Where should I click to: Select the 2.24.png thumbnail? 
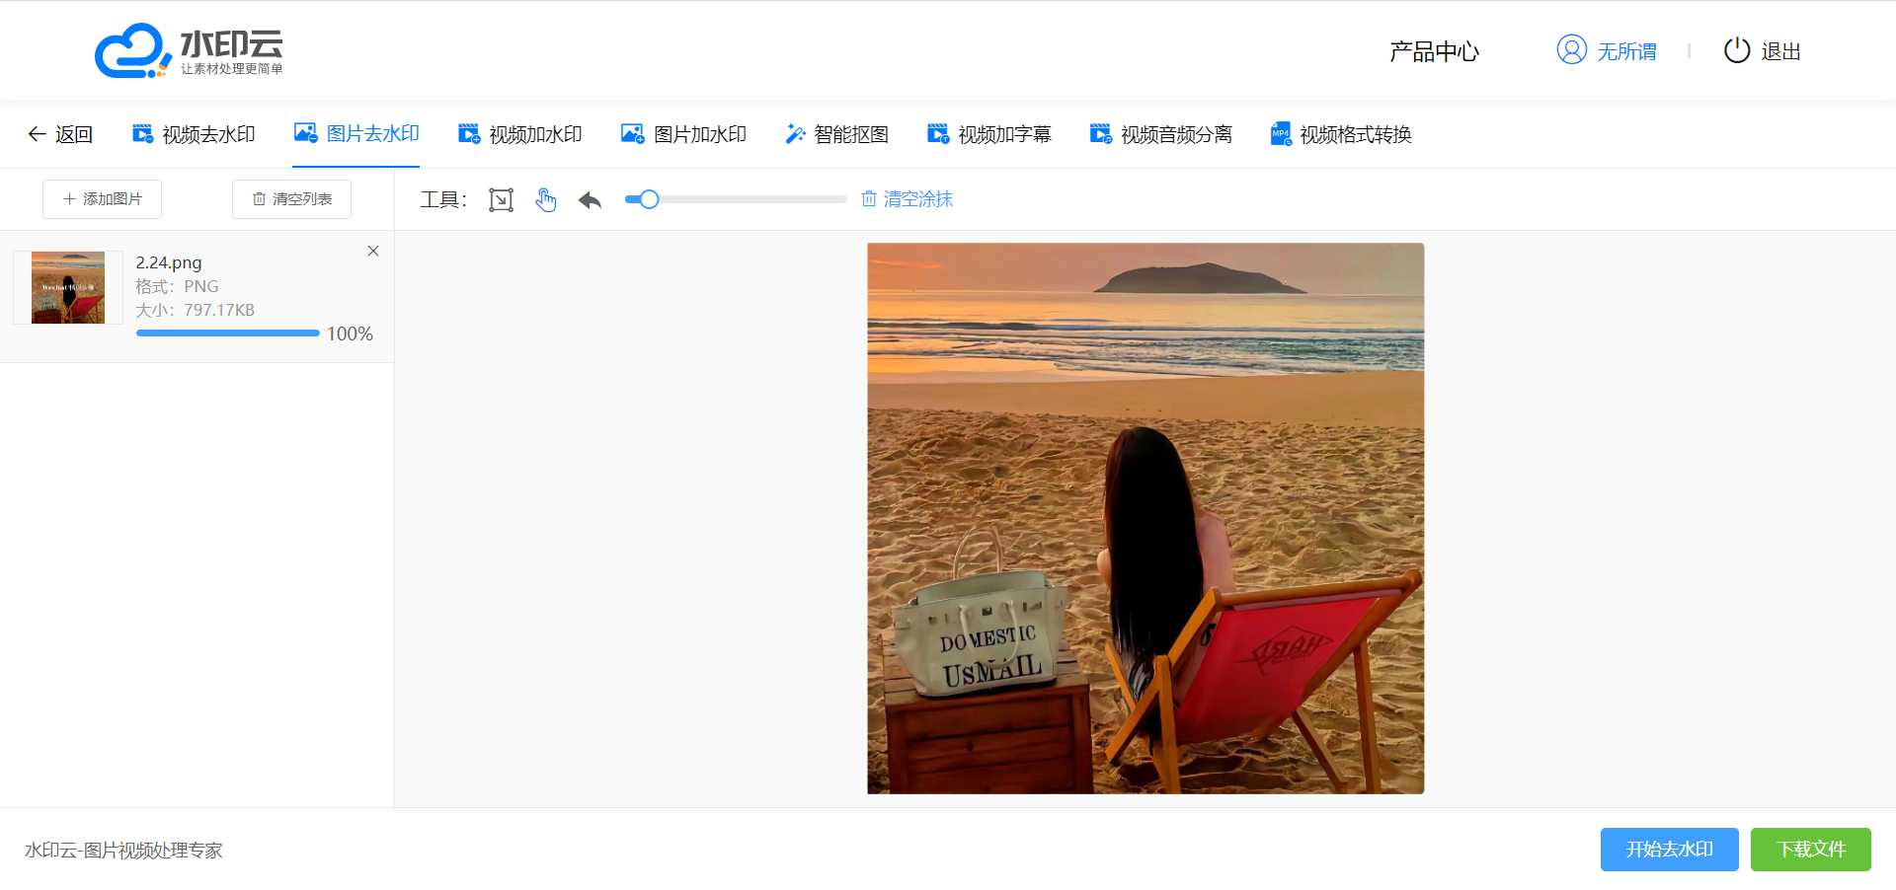point(68,287)
